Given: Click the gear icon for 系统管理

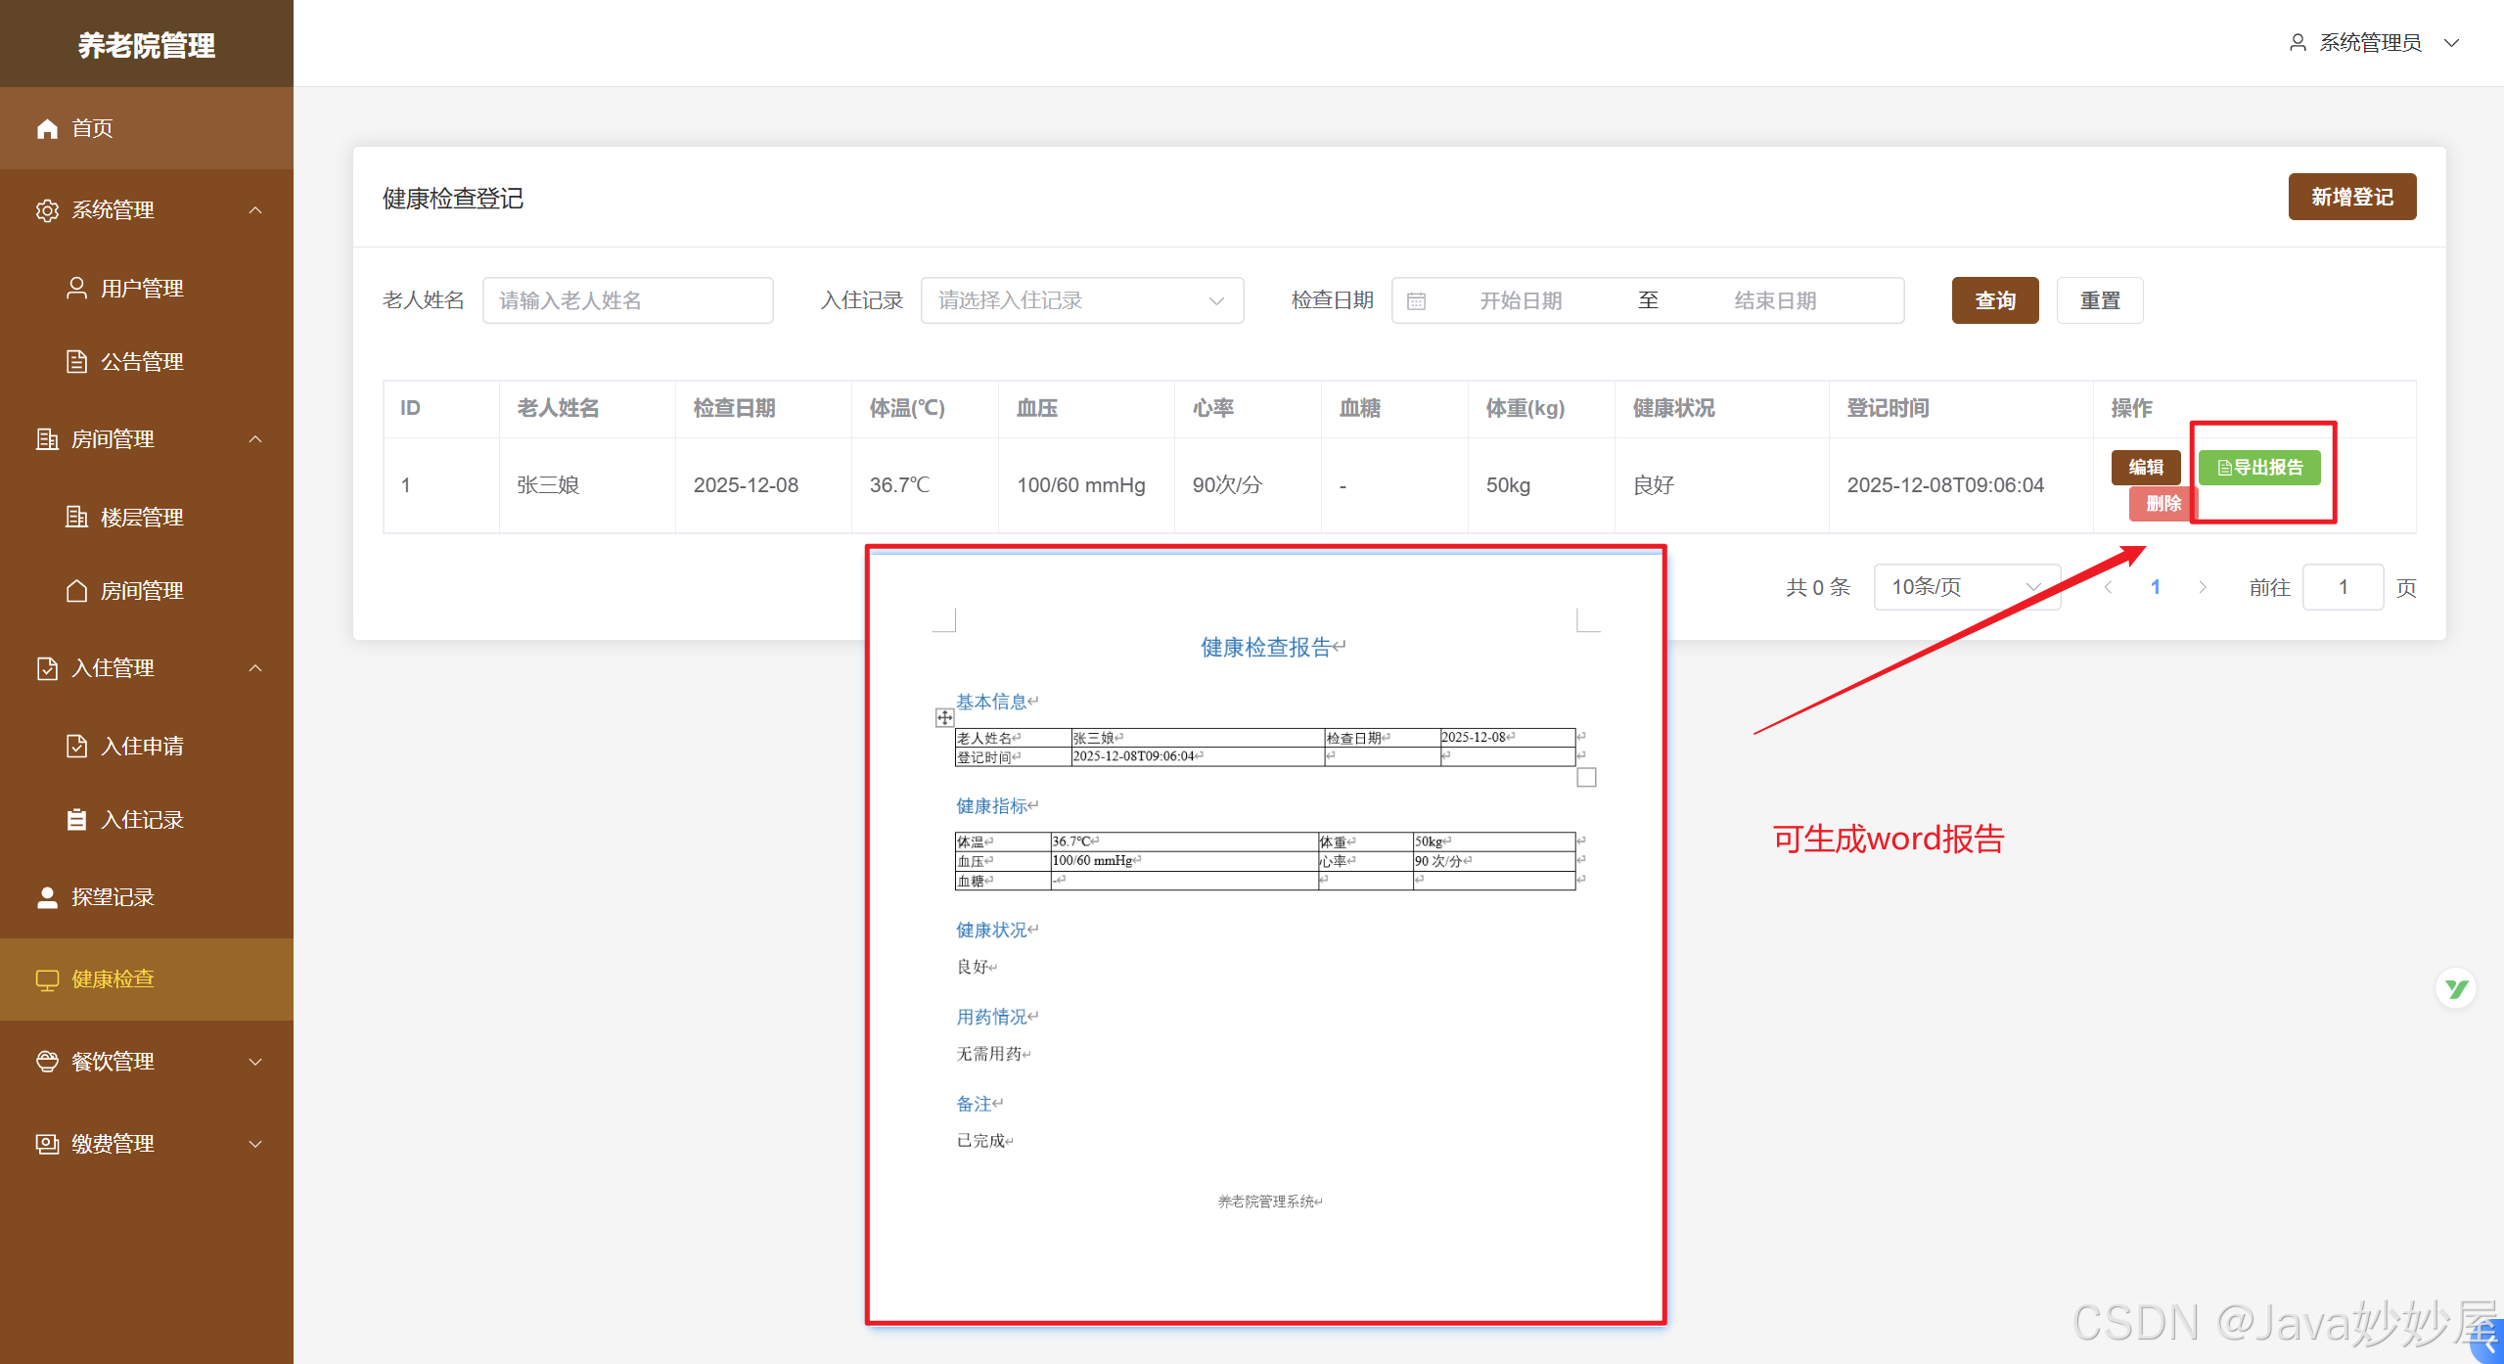Looking at the screenshot, I should click(47, 210).
